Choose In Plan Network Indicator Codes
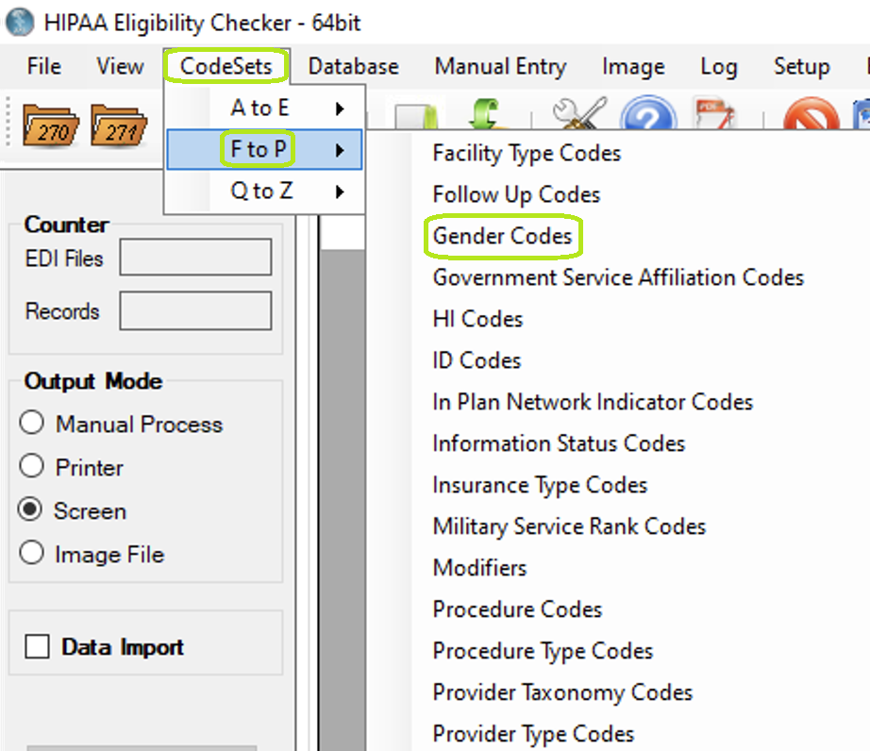 (593, 402)
